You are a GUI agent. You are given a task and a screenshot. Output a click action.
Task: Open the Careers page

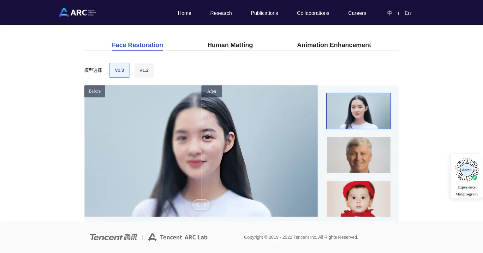357,13
